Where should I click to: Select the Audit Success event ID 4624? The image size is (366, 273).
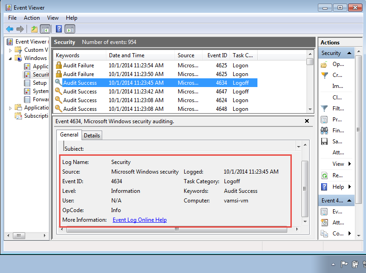pos(155,100)
